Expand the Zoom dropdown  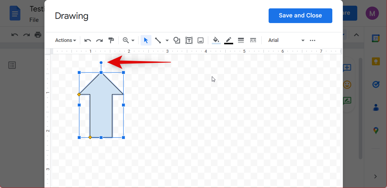pyautogui.click(x=129, y=40)
